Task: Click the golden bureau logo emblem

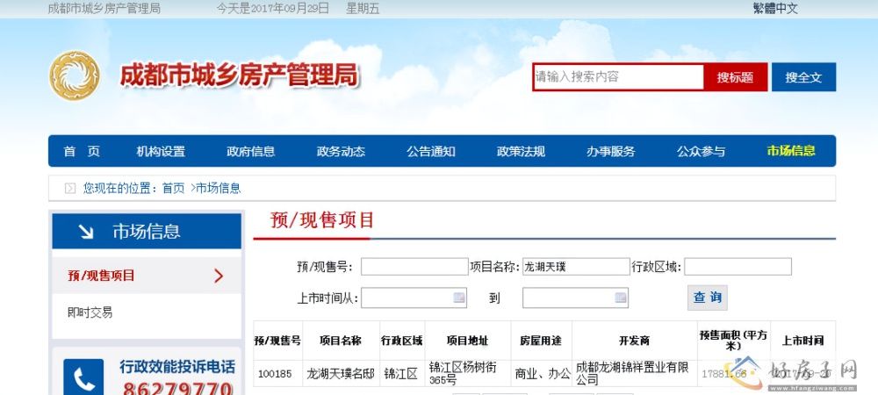Action: tap(74, 76)
